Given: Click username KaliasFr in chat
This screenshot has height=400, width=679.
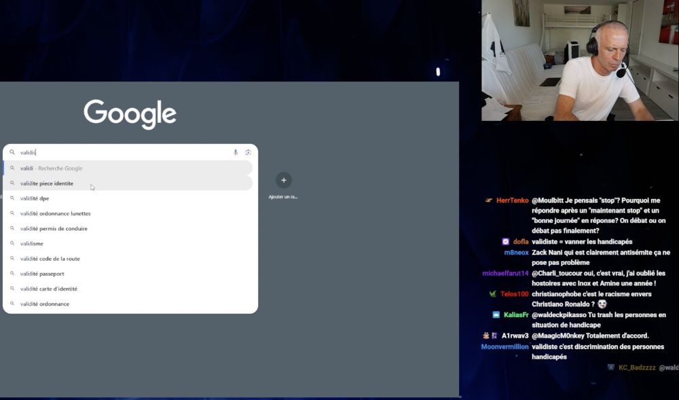Looking at the screenshot, I should (x=516, y=314).
